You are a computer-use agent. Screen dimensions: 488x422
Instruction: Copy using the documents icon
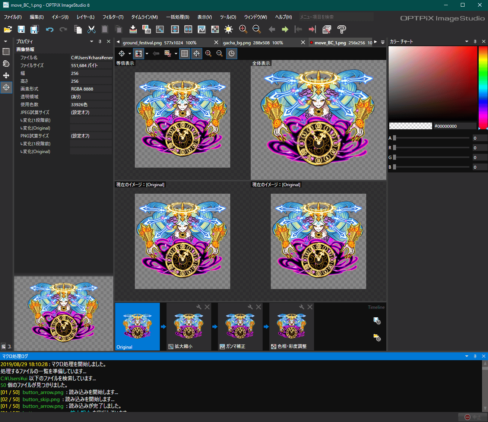pos(78,29)
